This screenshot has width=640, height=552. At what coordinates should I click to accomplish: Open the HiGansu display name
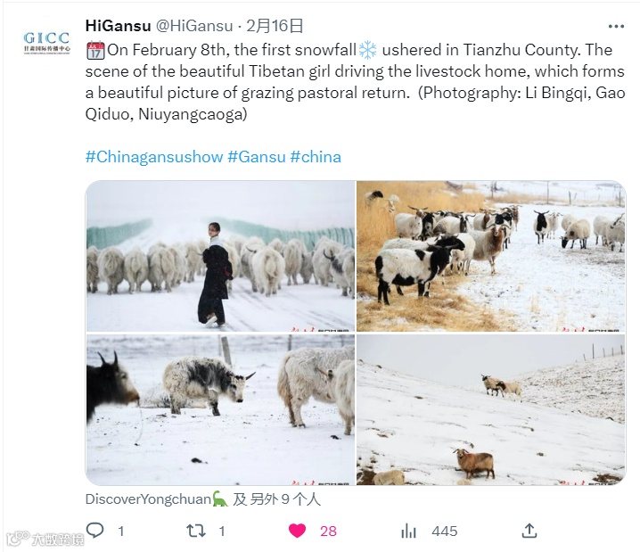click(118, 26)
